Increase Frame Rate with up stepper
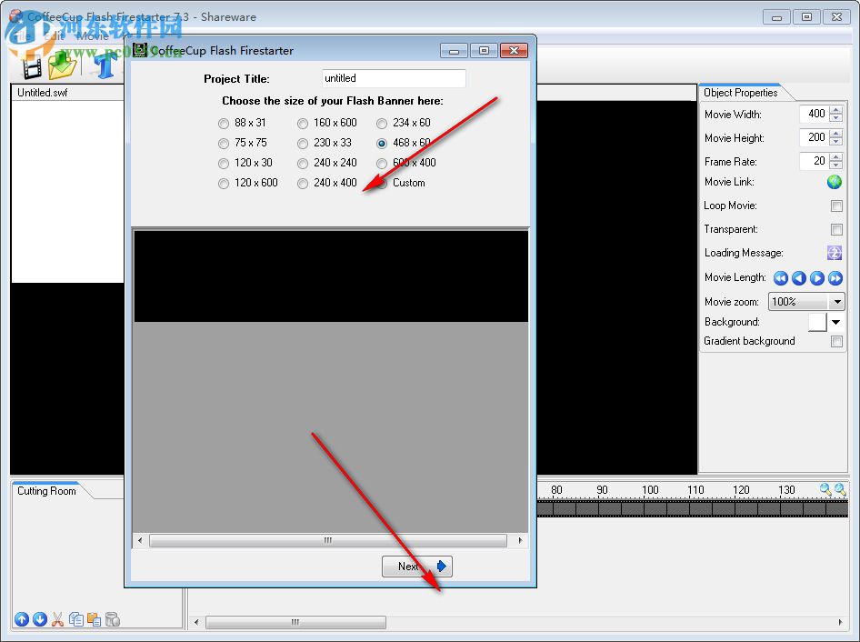 [x=835, y=157]
